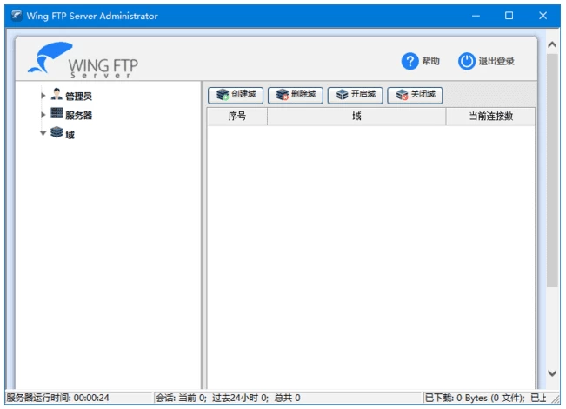Click the Wing FTP Server logo
566x409 pixels.
[83, 61]
